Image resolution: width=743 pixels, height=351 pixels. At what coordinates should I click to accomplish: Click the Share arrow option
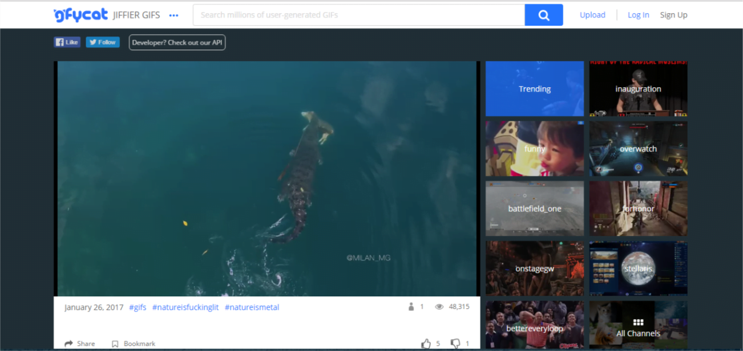(80, 344)
